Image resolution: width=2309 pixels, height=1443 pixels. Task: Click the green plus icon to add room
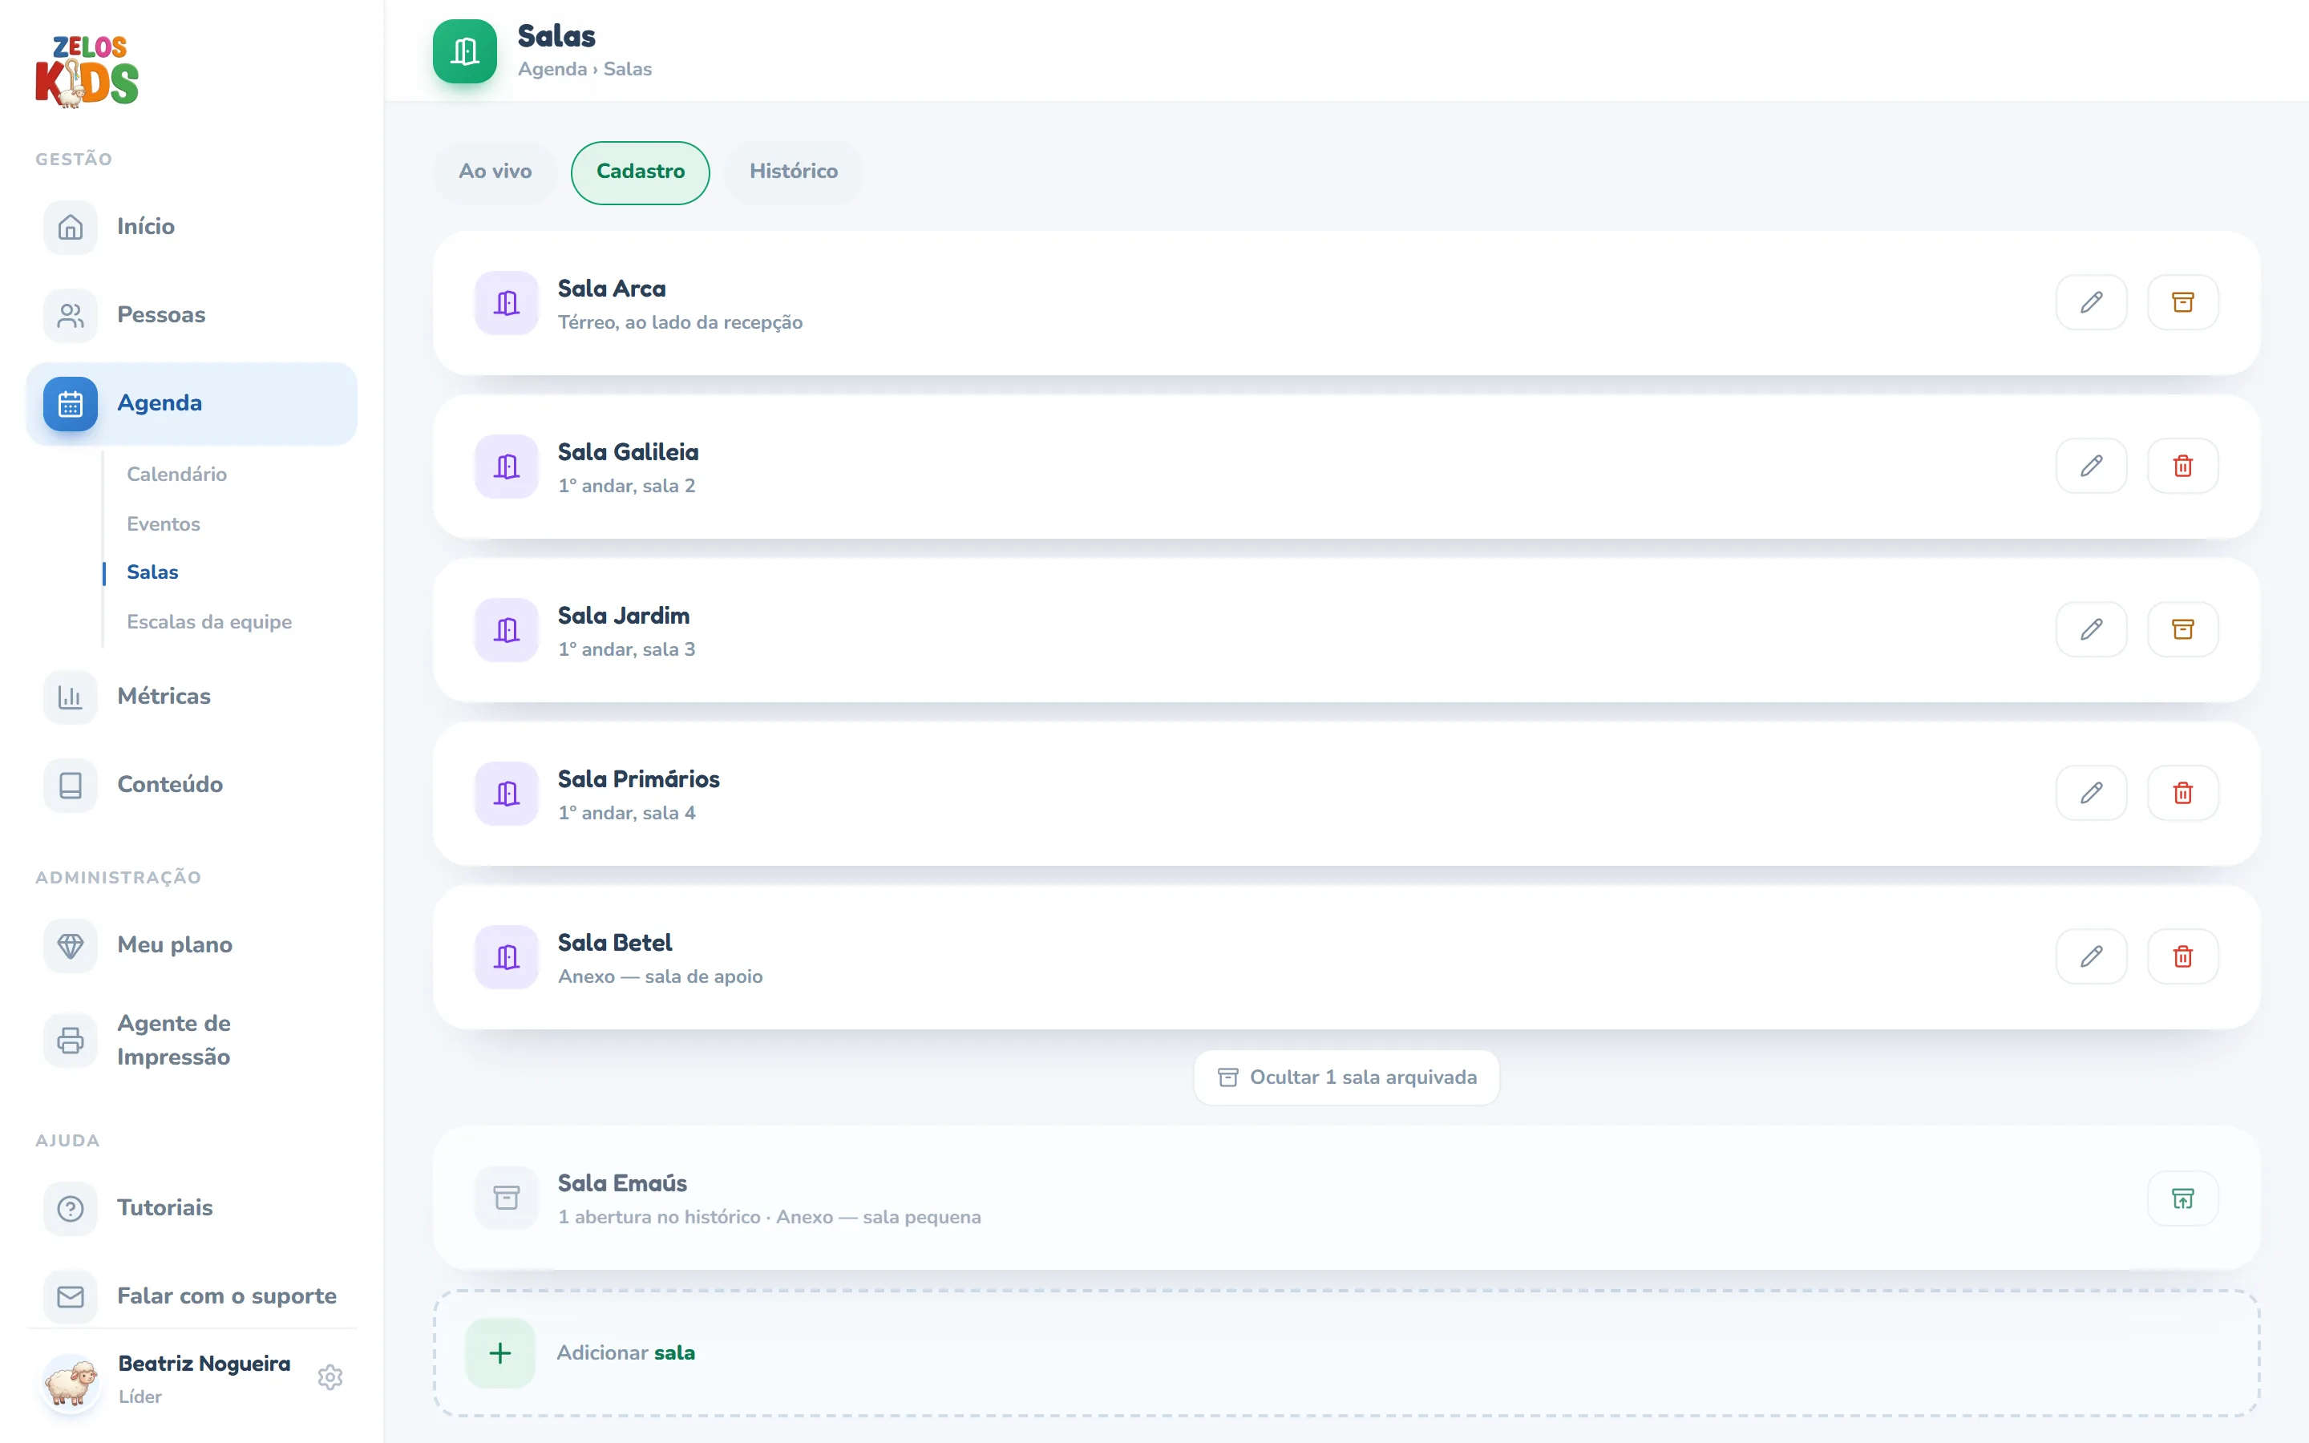point(500,1353)
